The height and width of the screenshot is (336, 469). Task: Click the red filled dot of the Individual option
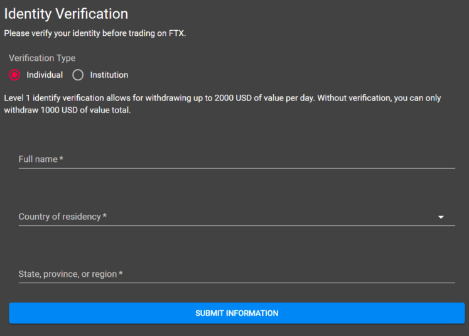[14, 75]
